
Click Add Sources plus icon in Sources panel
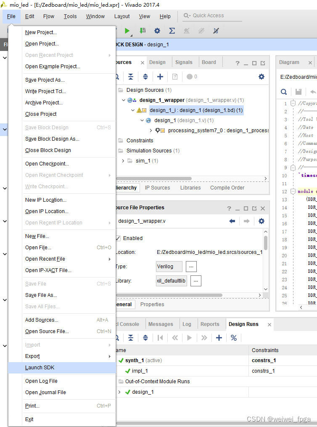click(160, 77)
